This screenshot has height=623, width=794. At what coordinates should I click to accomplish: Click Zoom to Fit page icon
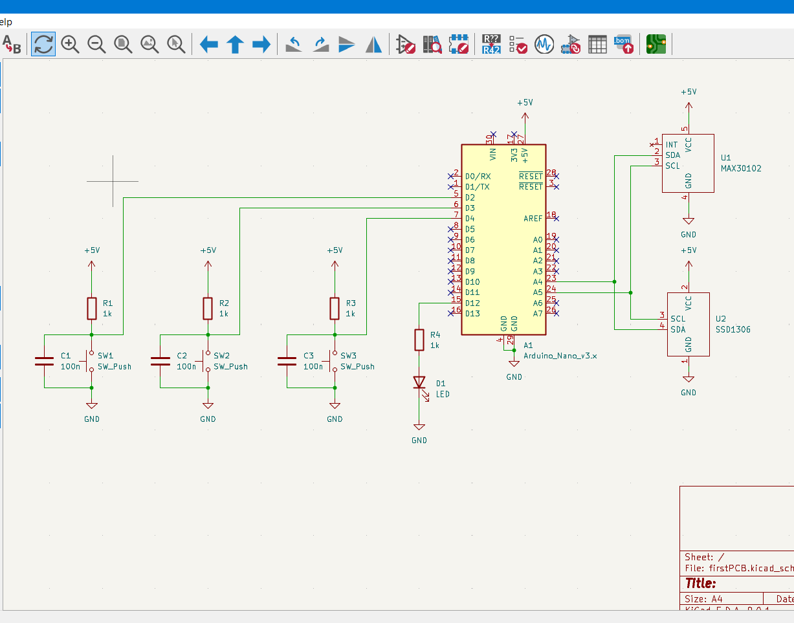[x=123, y=45]
